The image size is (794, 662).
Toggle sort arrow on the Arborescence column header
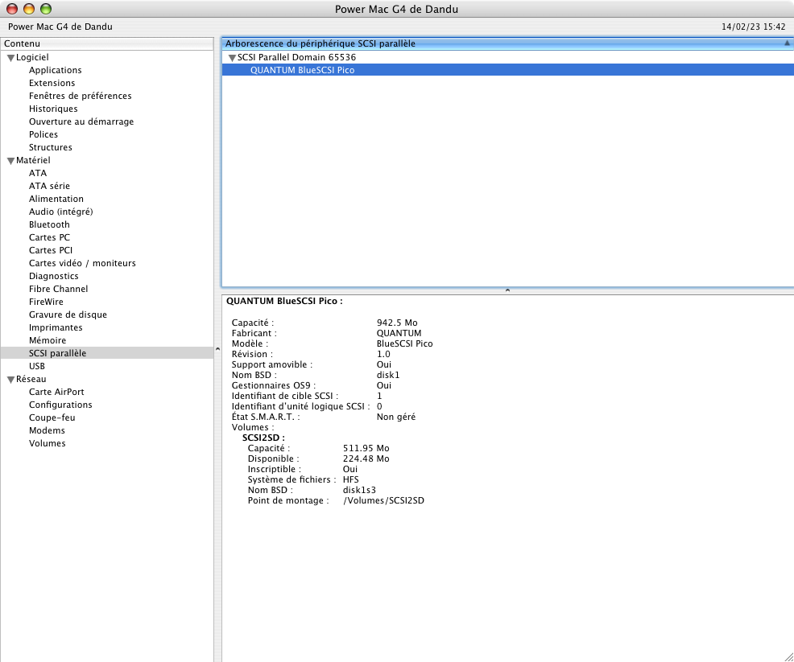(787, 43)
